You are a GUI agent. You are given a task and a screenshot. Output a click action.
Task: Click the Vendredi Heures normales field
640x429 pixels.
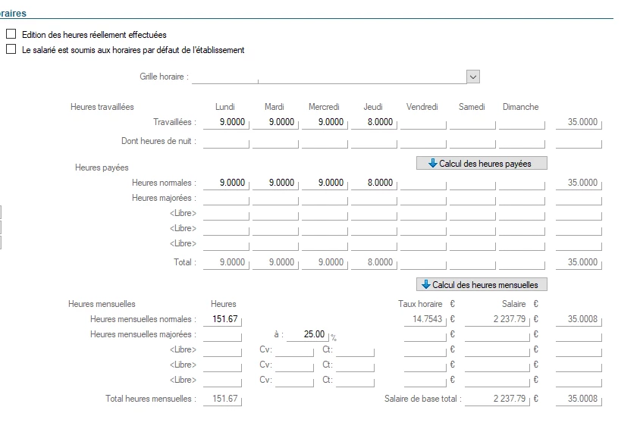click(423, 183)
